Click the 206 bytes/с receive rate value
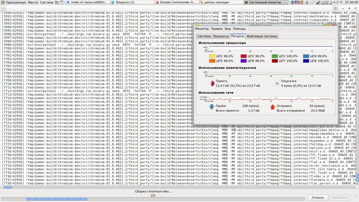Image resolution: width=359 pixels, height=202 pixels. click(251, 106)
